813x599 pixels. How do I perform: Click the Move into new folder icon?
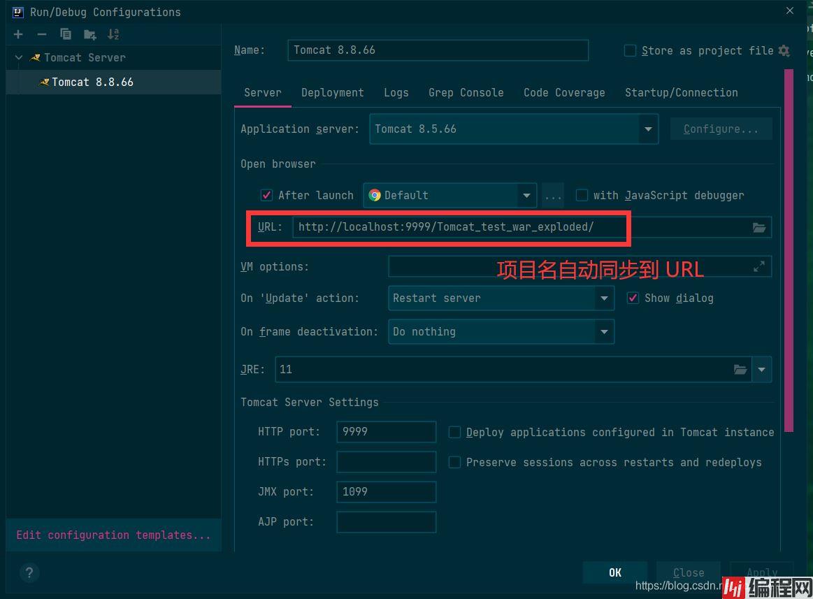pyautogui.click(x=89, y=34)
